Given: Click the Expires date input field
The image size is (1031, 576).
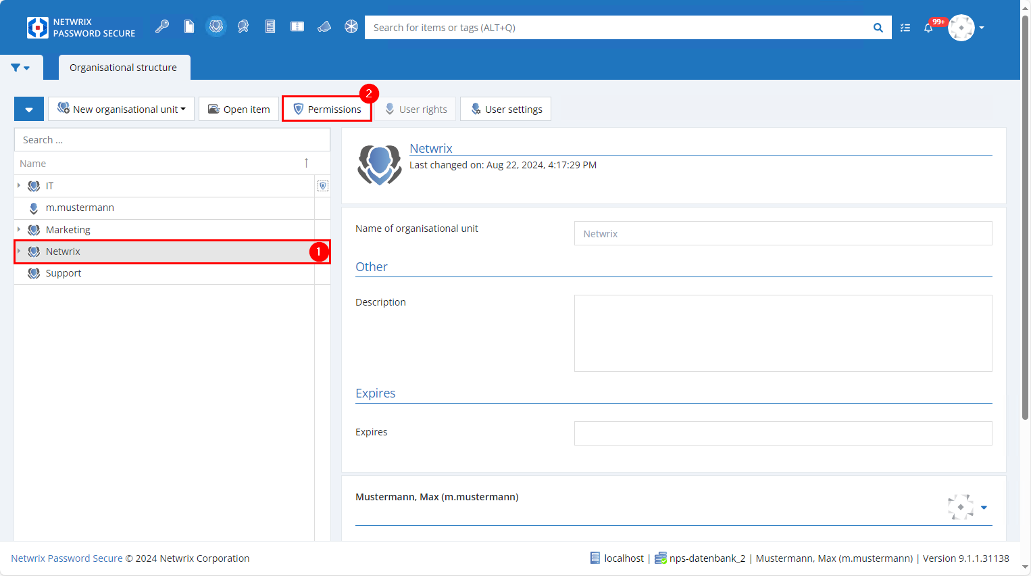Looking at the screenshot, I should click(783, 433).
